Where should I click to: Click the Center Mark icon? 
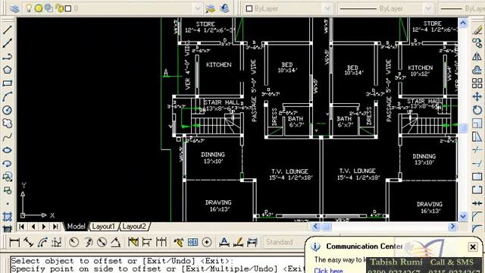pos(207,242)
